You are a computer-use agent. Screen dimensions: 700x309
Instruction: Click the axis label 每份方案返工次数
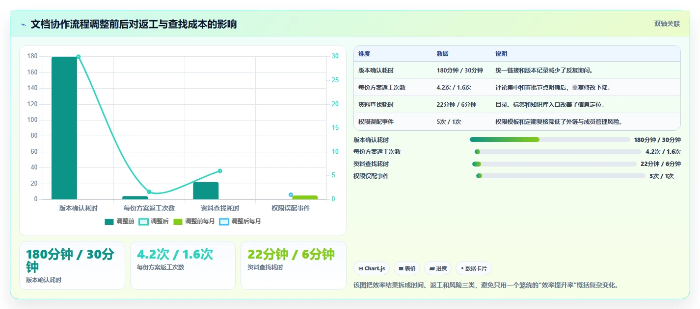(x=149, y=209)
